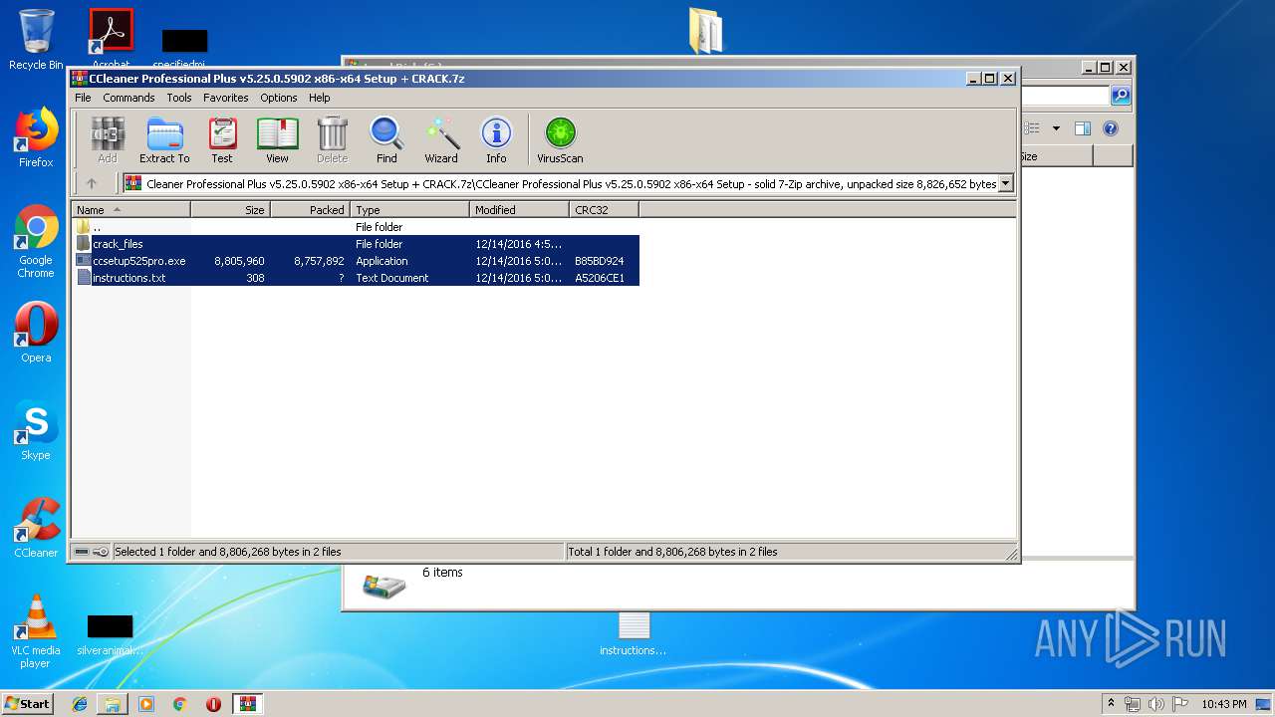The image size is (1275, 717).
Task: Click the clock showing 10:43 PM
Action: (1223, 704)
